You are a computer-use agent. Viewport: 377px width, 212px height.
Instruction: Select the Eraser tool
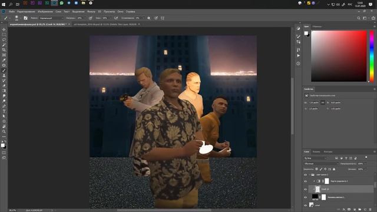tap(4, 85)
